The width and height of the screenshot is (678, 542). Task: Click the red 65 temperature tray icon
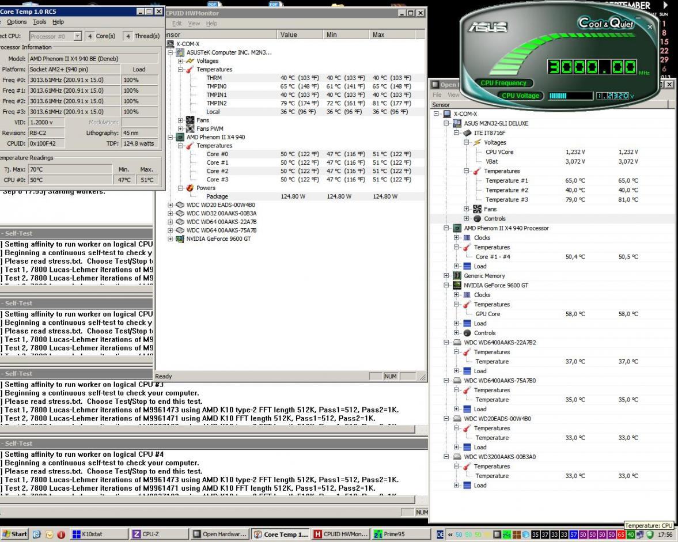(621, 535)
